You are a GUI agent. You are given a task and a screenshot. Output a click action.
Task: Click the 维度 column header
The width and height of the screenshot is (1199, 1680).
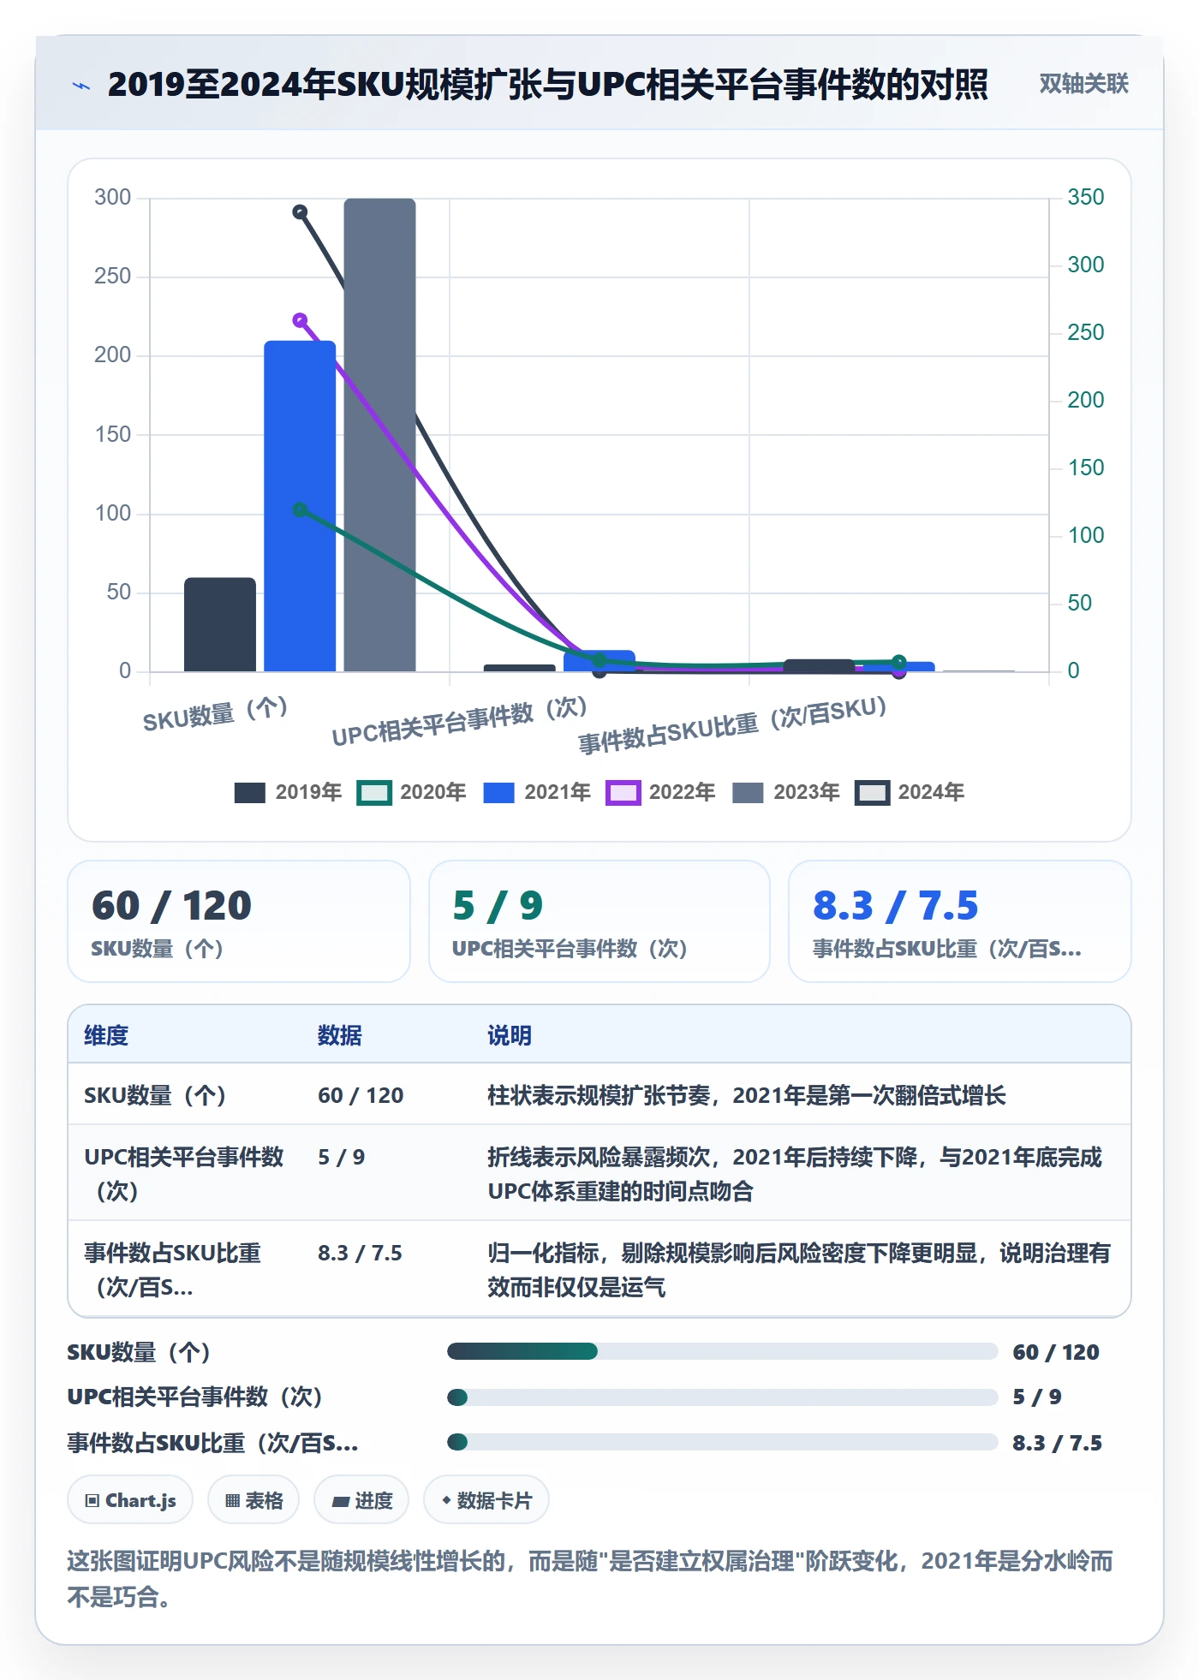point(106,1035)
